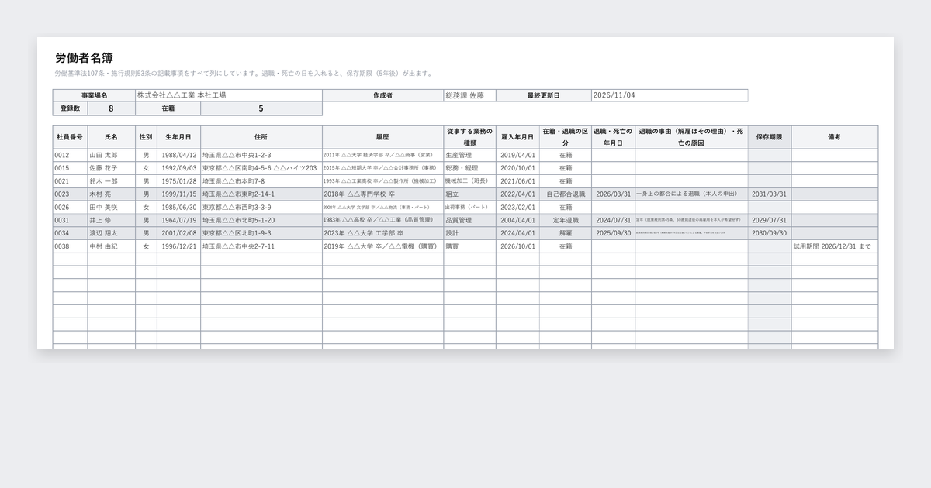The height and width of the screenshot is (488, 931).
Task: Click the status cell 解雇
Action: (x=565, y=233)
